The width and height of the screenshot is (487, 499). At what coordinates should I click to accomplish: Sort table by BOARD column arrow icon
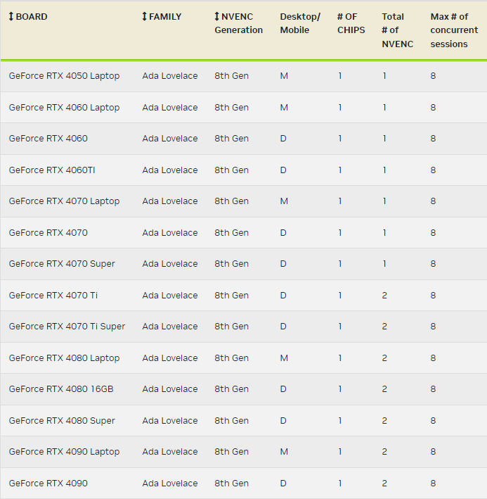point(11,16)
